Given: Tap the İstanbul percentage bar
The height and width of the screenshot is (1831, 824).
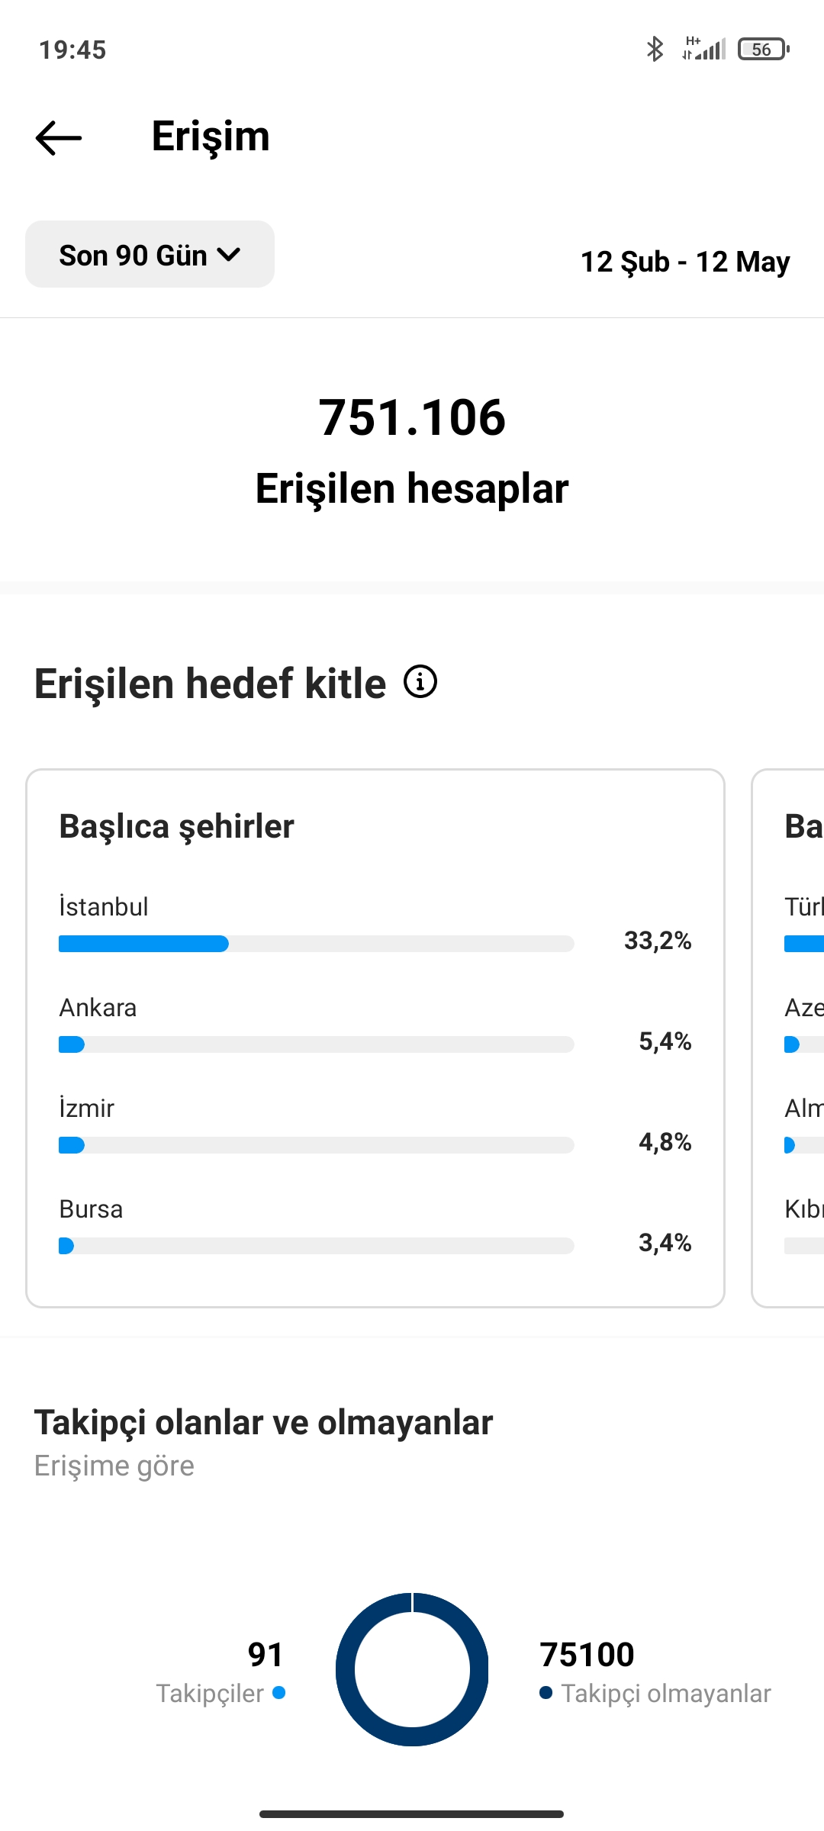Looking at the screenshot, I should [316, 944].
